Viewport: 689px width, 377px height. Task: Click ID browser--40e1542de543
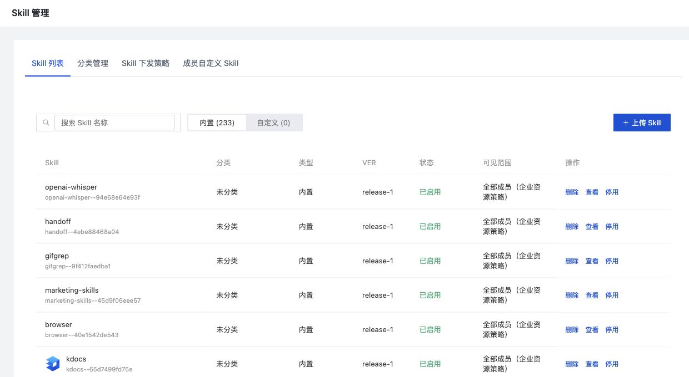[x=82, y=335]
